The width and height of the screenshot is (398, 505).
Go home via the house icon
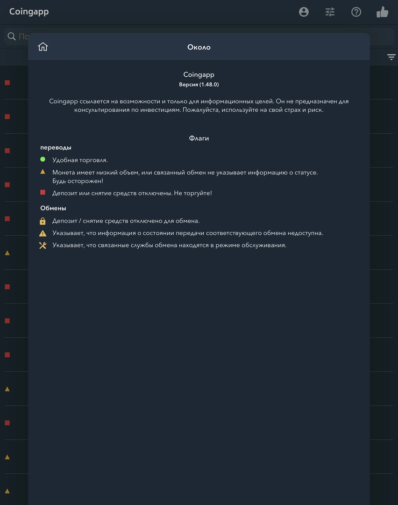click(43, 47)
